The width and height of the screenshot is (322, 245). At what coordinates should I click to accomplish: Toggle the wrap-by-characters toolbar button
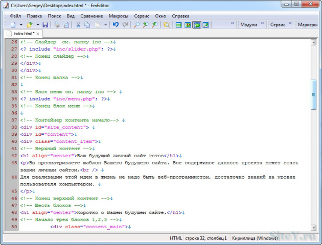pos(188,25)
